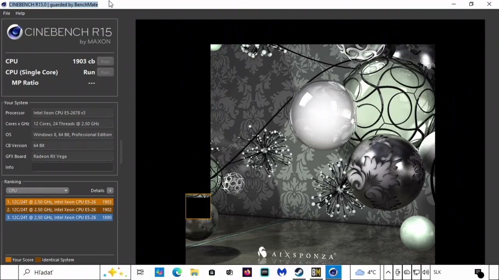
Task: Open ranking Details arrow button
Action: 110,191
